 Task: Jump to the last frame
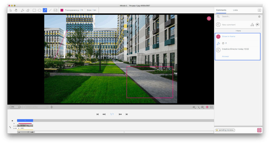pos(127,114)
